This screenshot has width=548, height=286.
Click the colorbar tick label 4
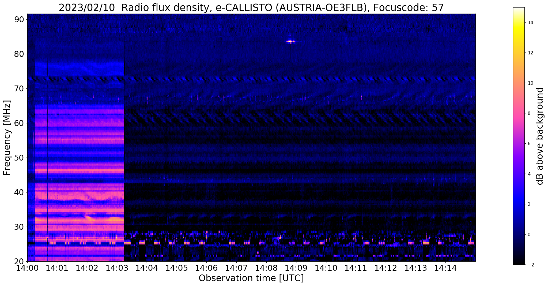coord(529,174)
